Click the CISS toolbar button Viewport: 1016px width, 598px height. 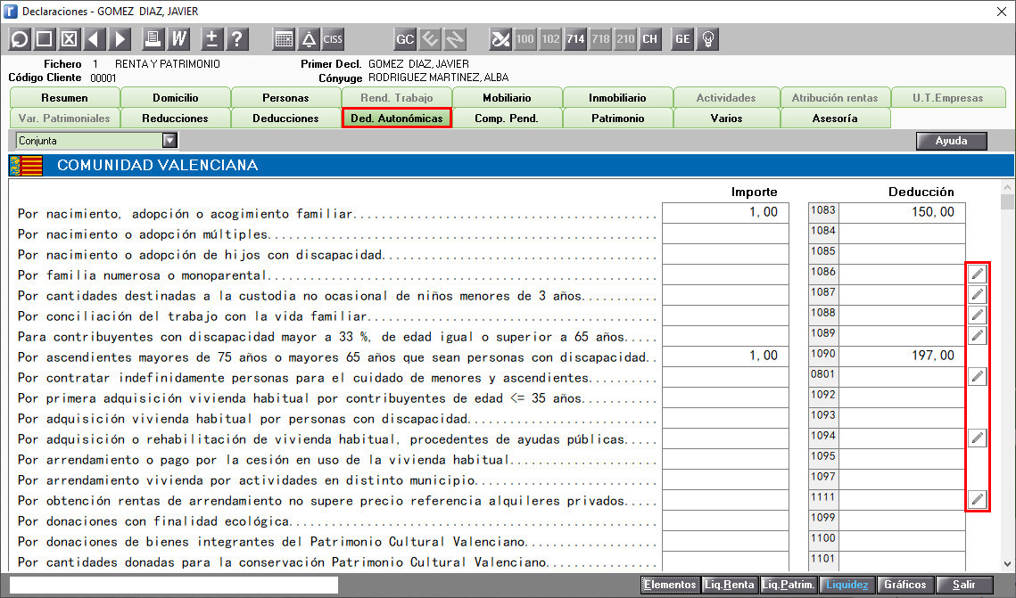[333, 39]
